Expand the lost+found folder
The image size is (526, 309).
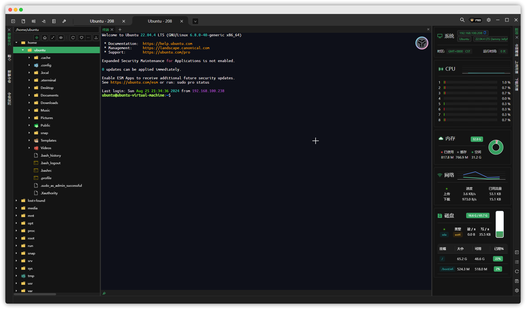[16, 200]
